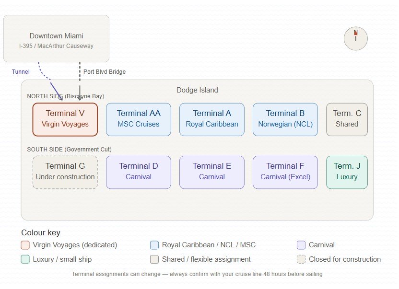Click the Tunnel route label
Viewport: 399px width, 289px height.
tap(21, 72)
